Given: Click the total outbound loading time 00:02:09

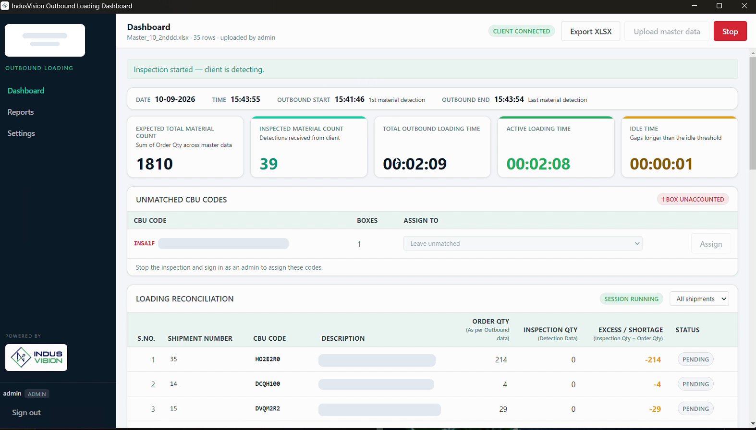Looking at the screenshot, I should (x=415, y=164).
